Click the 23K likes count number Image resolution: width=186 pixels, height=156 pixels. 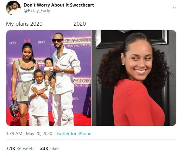click(44, 149)
